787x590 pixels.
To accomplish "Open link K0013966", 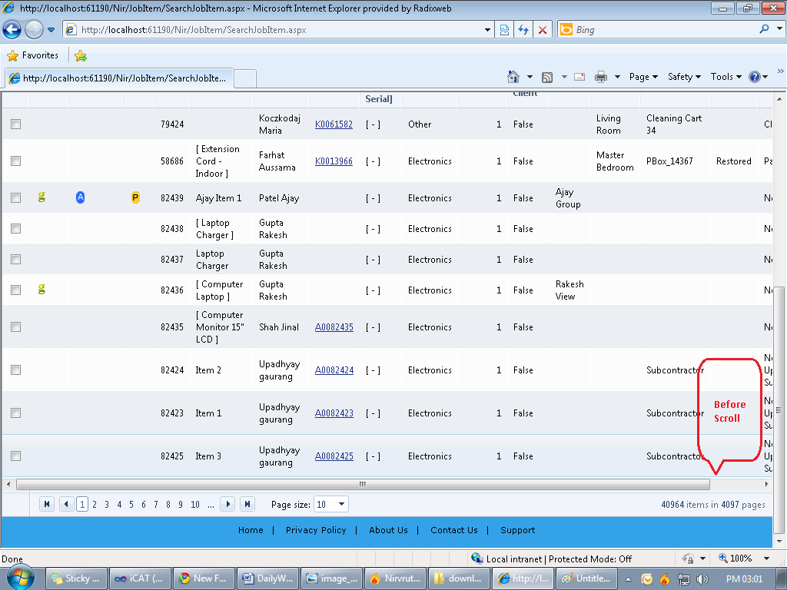I will 334,161.
